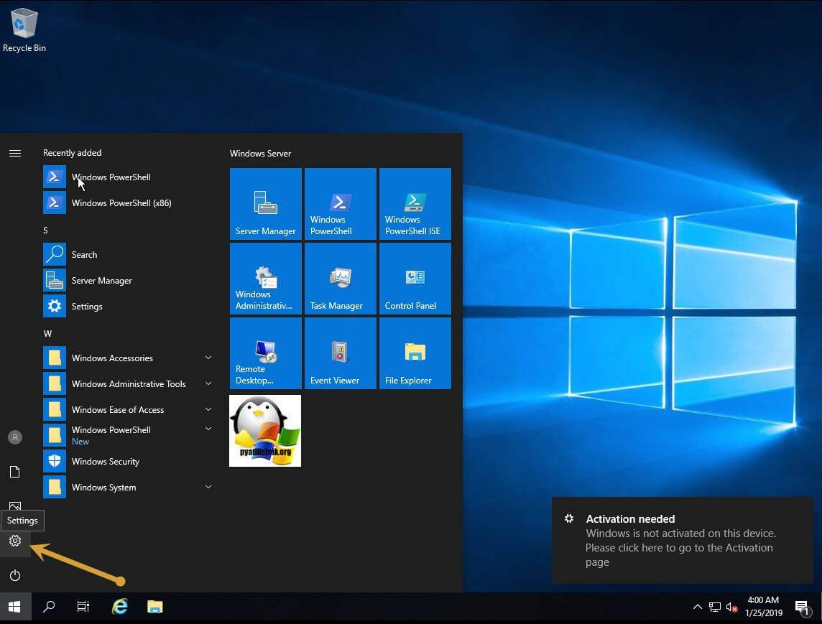Screen dimensions: 822x624
Task: Select Windows Security in app list
Action: 105,461
